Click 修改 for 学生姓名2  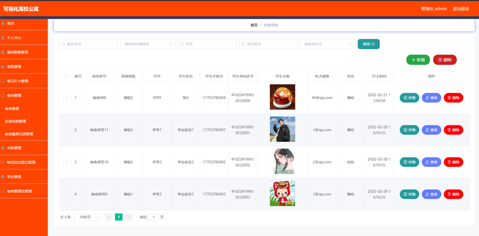point(432,162)
